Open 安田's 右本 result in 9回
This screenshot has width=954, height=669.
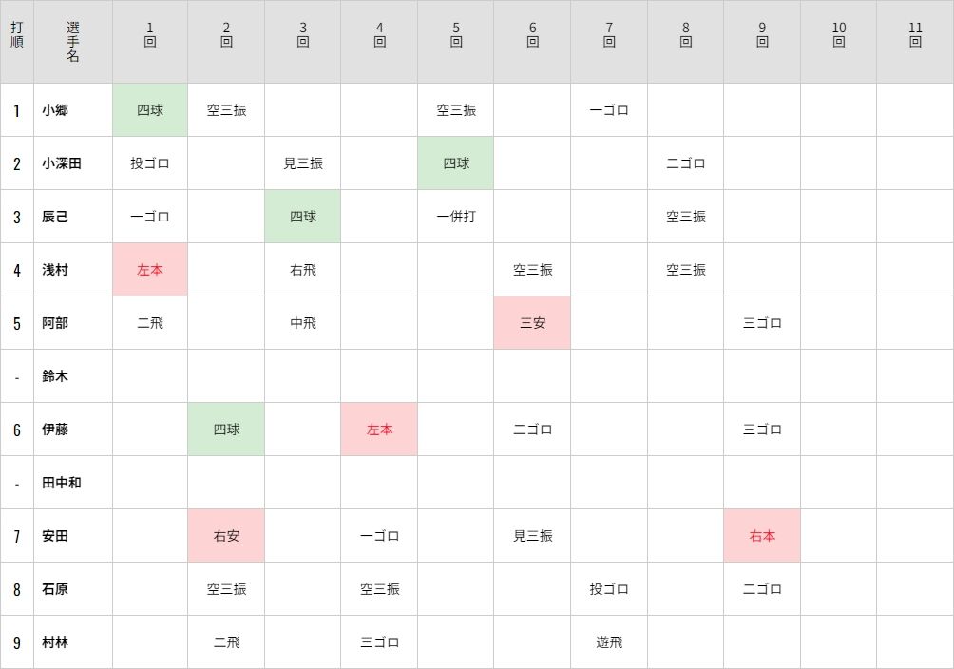click(x=762, y=536)
